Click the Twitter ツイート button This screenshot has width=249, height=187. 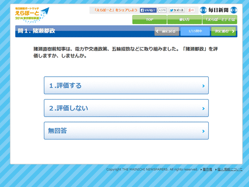177,10
